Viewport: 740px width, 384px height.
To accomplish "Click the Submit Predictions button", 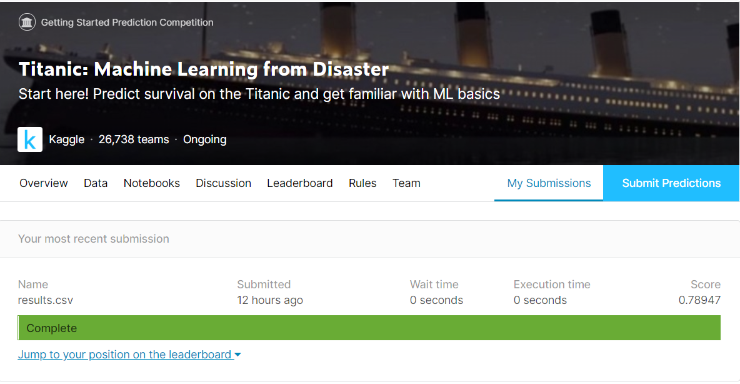I will [x=671, y=183].
